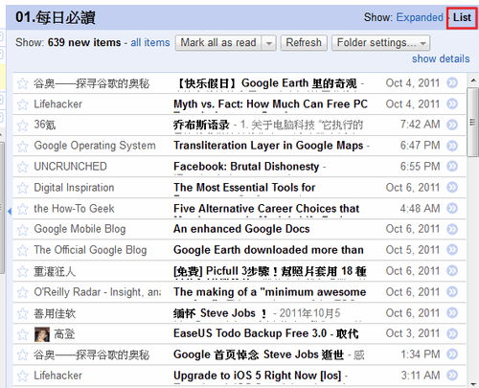Click the vertical scrollbar thumb
The image size is (479, 388).
[472, 122]
